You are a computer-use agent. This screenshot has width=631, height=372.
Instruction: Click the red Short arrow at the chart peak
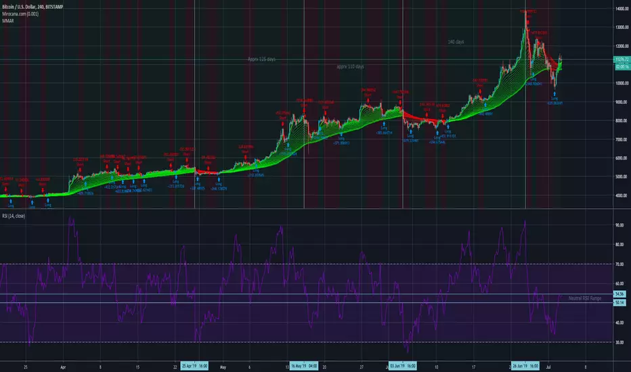pyautogui.click(x=528, y=22)
